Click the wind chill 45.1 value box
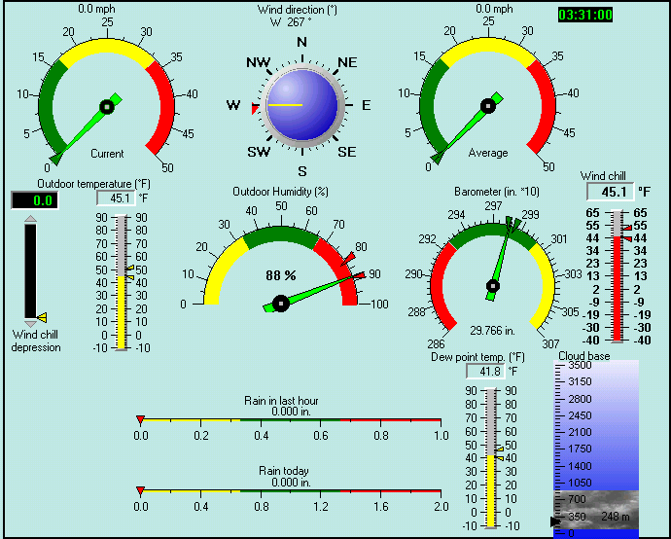 614,192
